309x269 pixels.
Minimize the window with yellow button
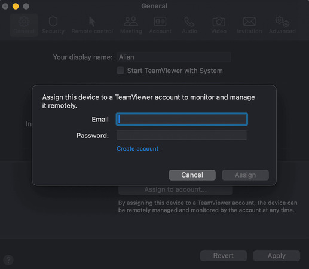pyautogui.click(x=16, y=6)
